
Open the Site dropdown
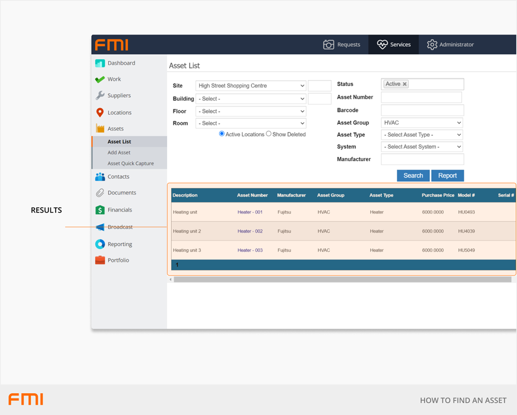[251, 86]
